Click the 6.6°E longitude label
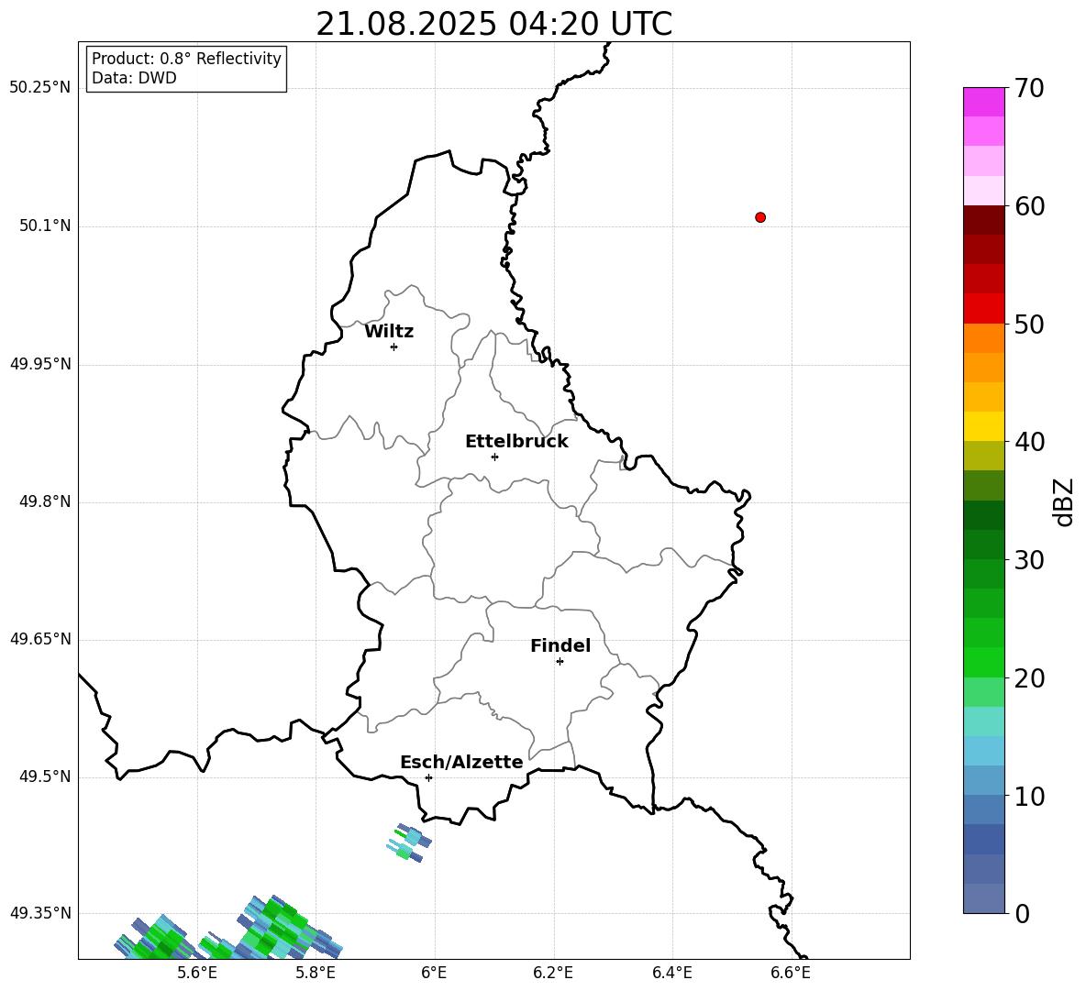Screen dimensions: 1086x991 pos(791,973)
